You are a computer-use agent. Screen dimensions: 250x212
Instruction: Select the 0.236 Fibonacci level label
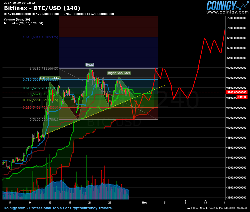40,108
